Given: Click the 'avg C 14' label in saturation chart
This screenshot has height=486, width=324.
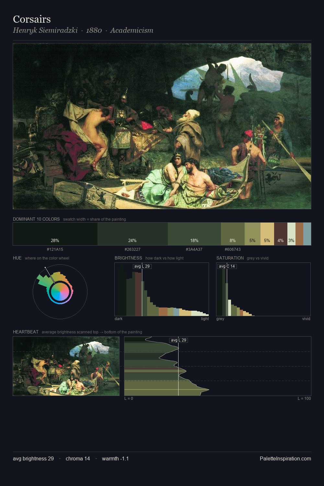Looking at the screenshot, I should tap(227, 266).
